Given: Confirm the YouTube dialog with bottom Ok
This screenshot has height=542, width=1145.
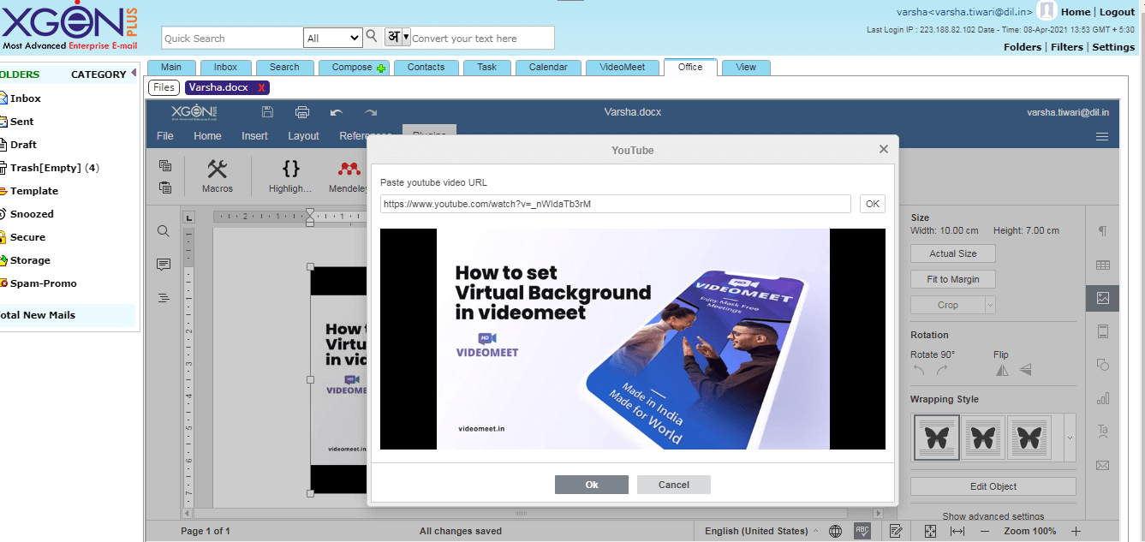Looking at the screenshot, I should click(592, 485).
